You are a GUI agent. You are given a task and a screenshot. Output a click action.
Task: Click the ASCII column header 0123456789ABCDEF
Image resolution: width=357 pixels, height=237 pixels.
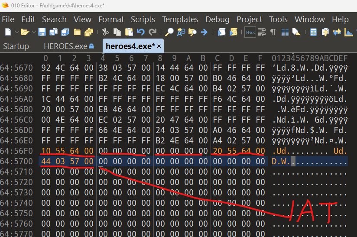pos(310,58)
